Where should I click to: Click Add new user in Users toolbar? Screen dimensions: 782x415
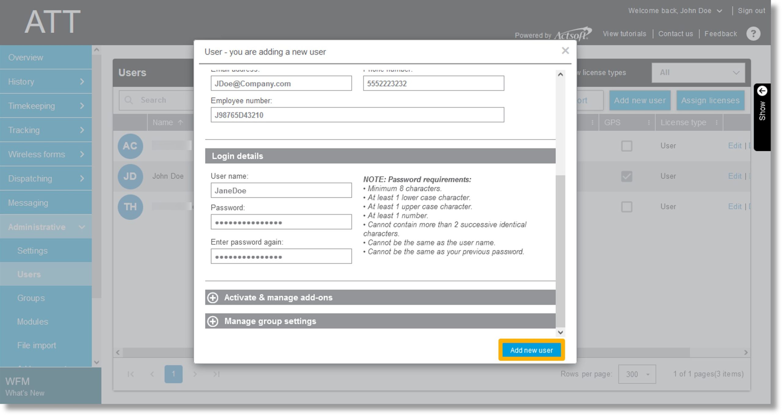(x=640, y=100)
